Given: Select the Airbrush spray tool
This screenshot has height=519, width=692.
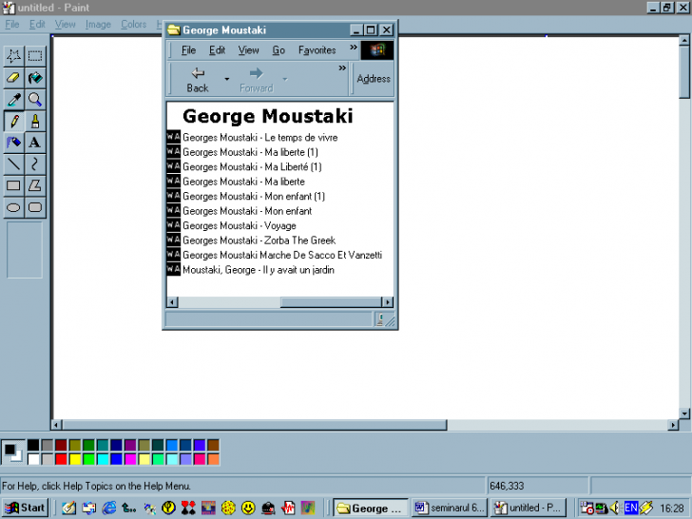Looking at the screenshot, I should click(x=13, y=143).
